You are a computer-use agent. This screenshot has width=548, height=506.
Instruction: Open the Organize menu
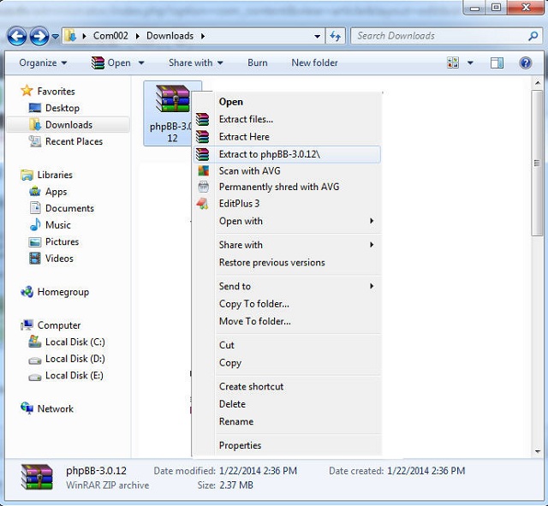43,63
